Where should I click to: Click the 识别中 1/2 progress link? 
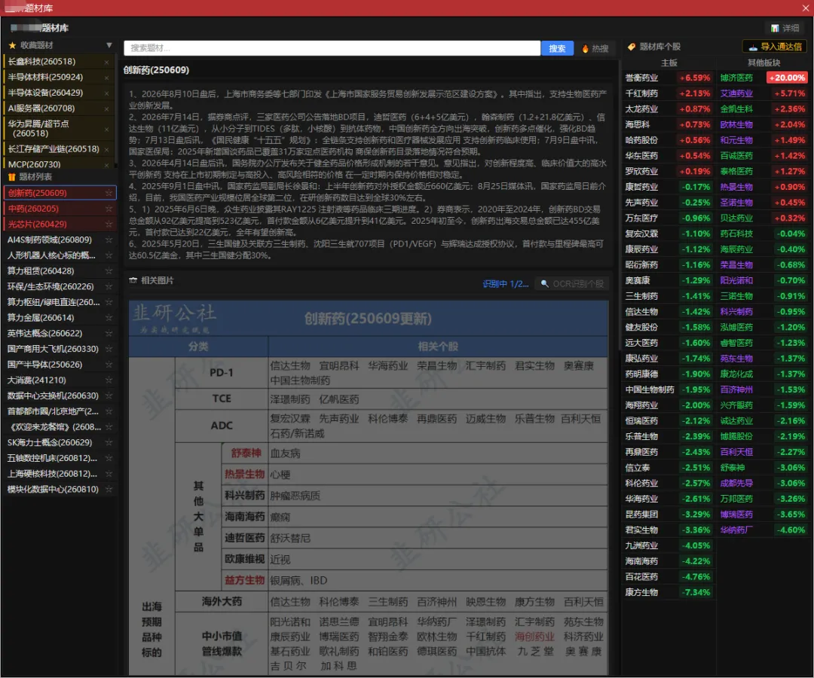(505, 284)
